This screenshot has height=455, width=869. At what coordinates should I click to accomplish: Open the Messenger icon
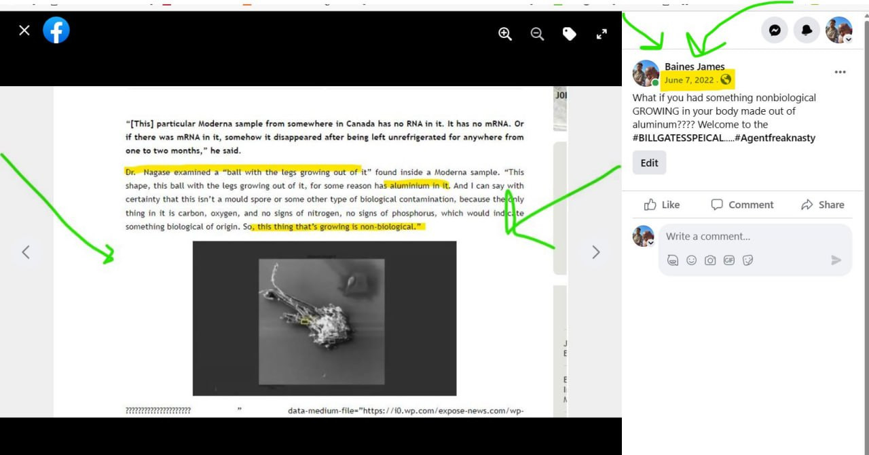[x=774, y=31]
